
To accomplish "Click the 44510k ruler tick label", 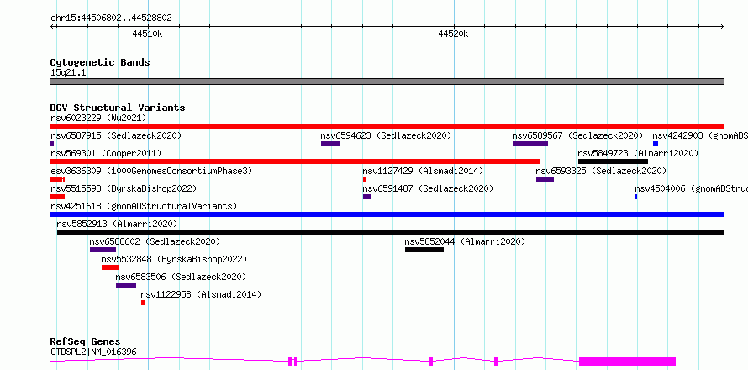I will (x=147, y=34).
